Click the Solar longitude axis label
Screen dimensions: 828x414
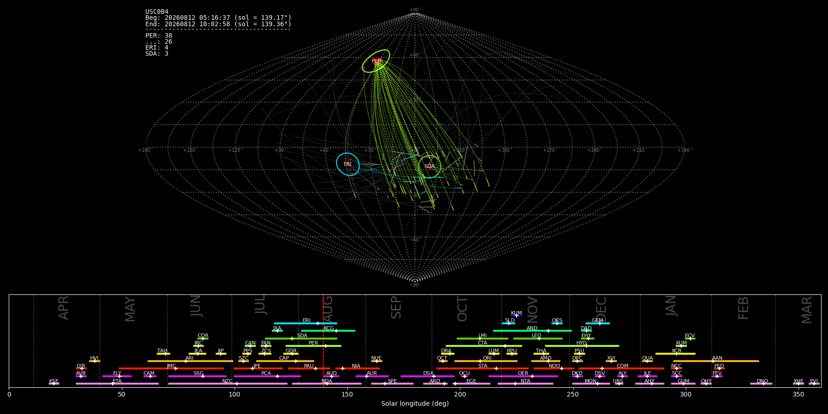415,403
